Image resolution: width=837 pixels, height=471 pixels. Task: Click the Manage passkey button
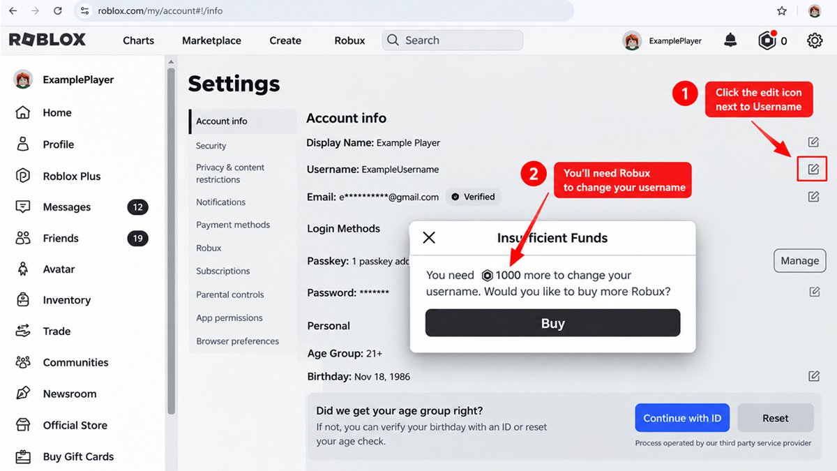pos(799,261)
